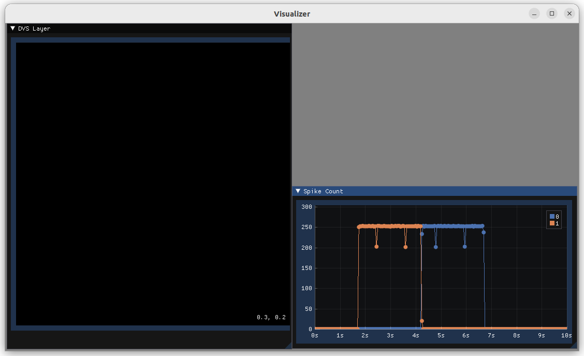The height and width of the screenshot is (356, 584).
Task: Collapse the DVS Layer panel
Action: [x=12, y=29]
